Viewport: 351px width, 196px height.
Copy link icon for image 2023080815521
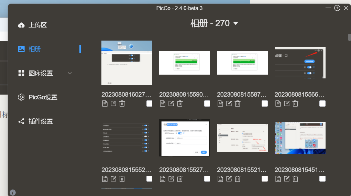pyautogui.click(x=220, y=179)
